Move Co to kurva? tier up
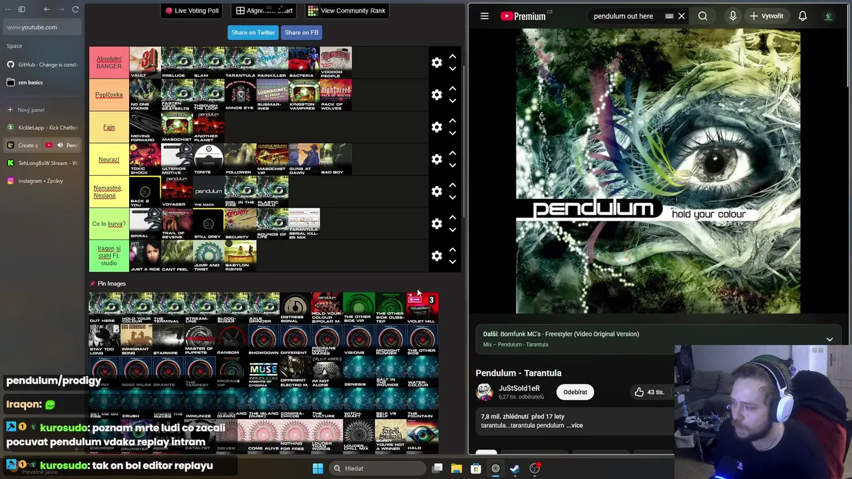 tap(453, 217)
